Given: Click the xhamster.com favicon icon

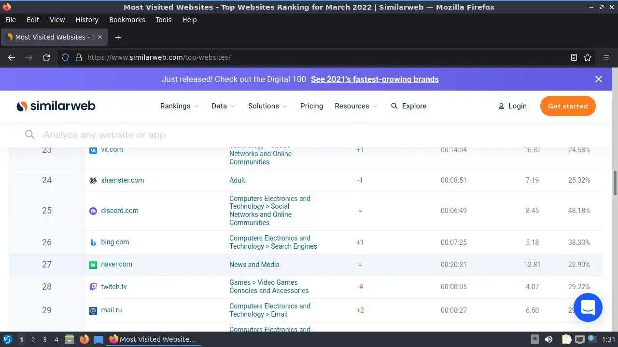Looking at the screenshot, I should pos(93,180).
